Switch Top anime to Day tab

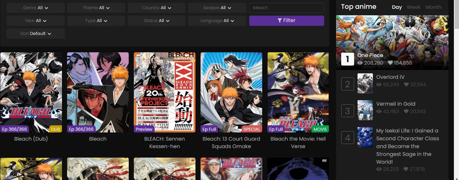click(397, 7)
